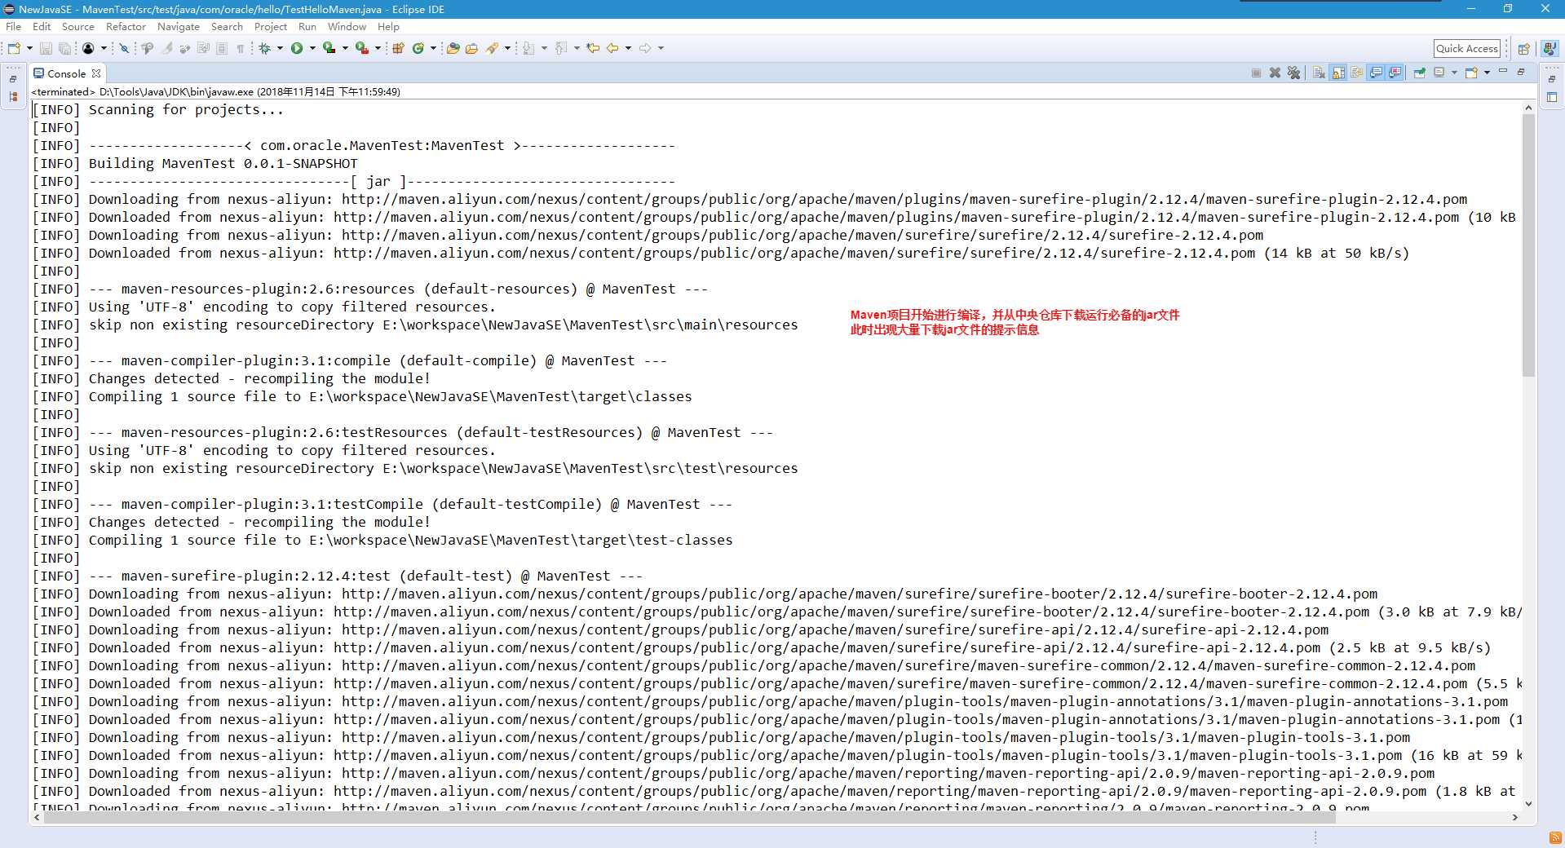
Task: Open the Search dropdown arrow
Action: pyautogui.click(x=507, y=48)
